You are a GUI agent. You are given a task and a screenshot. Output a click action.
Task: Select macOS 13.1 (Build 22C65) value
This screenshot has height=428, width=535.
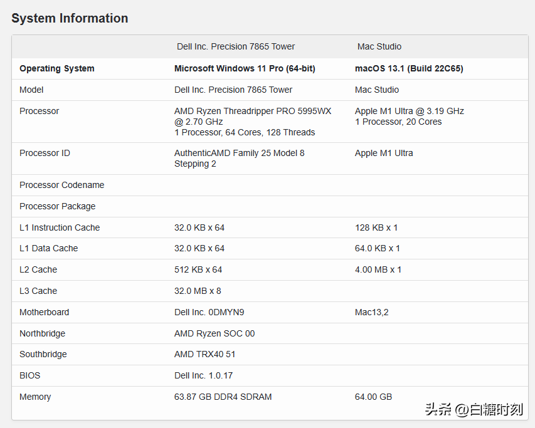[409, 68]
